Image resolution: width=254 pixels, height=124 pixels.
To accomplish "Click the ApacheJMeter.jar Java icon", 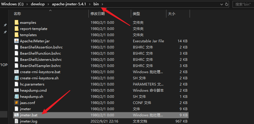I will [x=16, y=41].
